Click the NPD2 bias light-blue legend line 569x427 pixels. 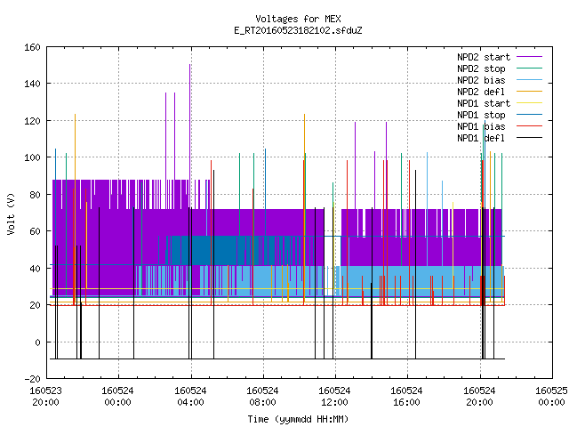[x=530, y=80]
